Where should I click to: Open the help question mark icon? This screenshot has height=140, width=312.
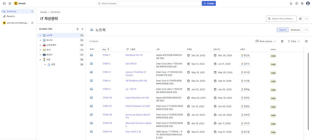tap(296, 3)
